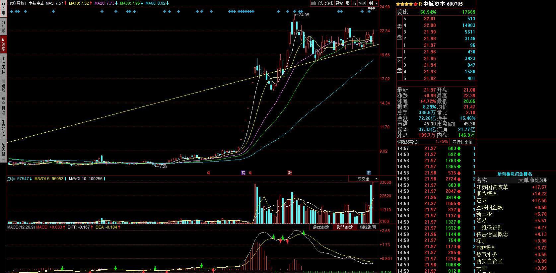Click the 预测 forecast button
The width and height of the screenshot is (556, 273).
point(362,3)
